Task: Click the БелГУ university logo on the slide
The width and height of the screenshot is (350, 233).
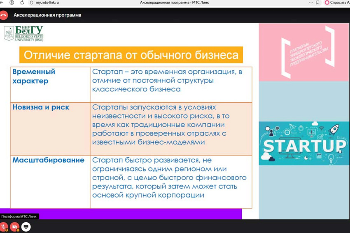Action: [23, 33]
